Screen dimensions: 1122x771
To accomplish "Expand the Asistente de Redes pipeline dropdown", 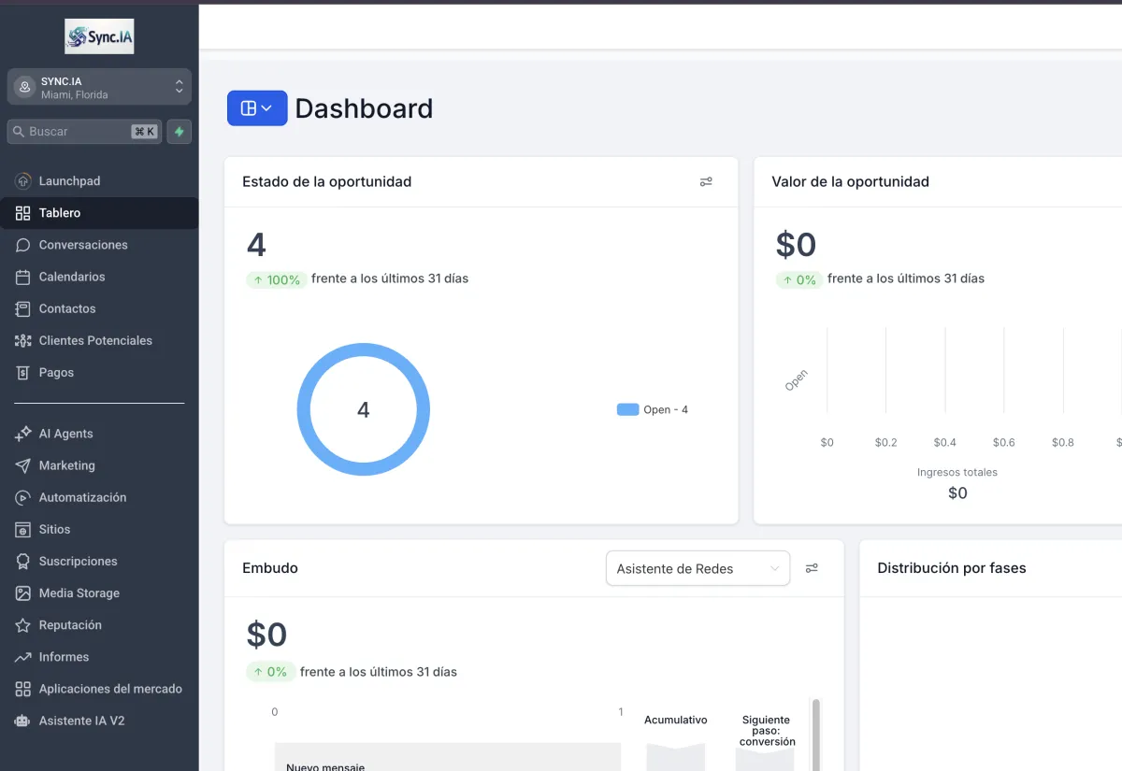I will click(x=698, y=568).
